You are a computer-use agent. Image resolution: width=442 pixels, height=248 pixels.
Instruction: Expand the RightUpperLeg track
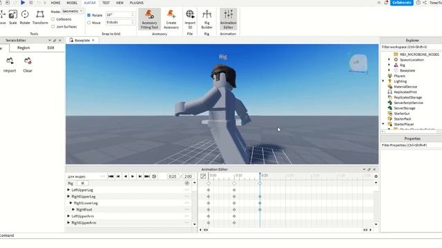(x=68, y=196)
